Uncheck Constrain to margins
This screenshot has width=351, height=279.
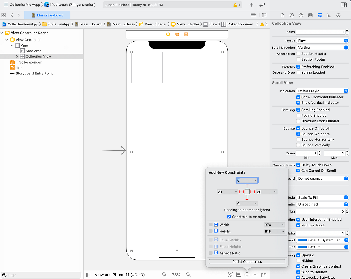click(229, 217)
